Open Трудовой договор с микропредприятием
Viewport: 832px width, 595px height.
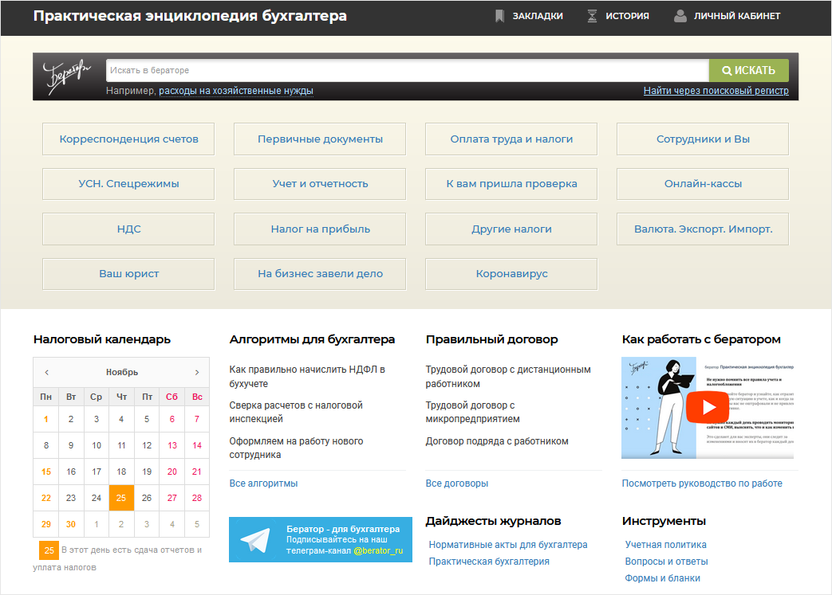click(473, 412)
